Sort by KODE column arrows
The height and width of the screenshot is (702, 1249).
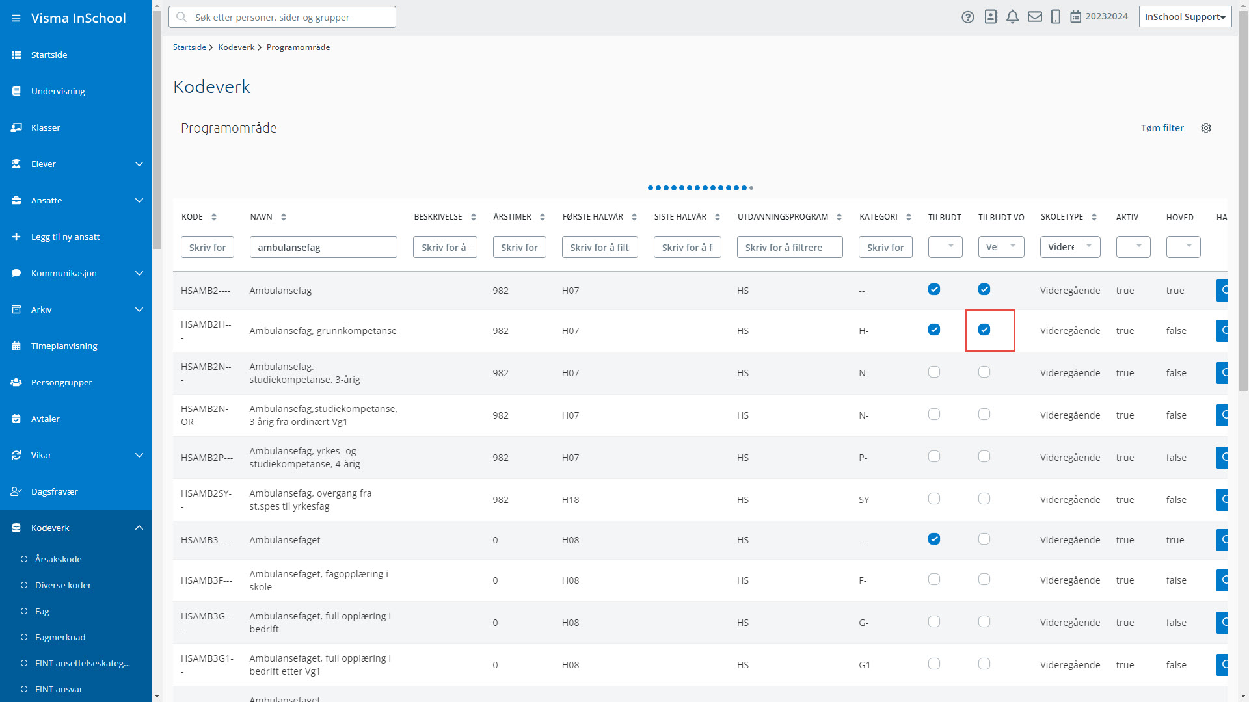point(214,217)
